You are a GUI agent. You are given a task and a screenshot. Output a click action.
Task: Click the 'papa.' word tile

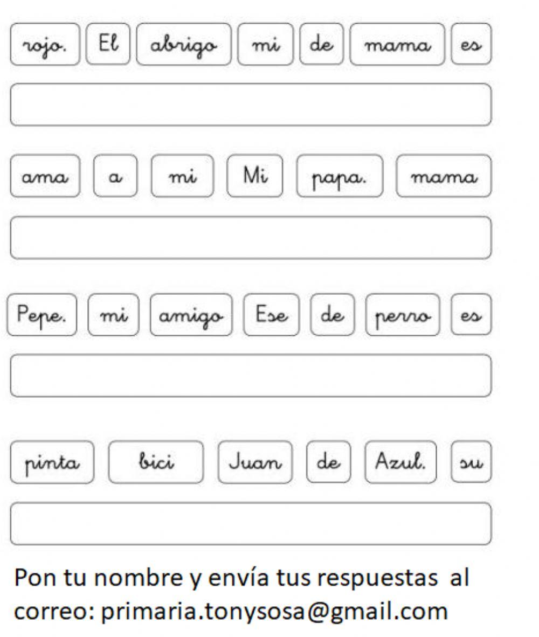pyautogui.click(x=340, y=176)
